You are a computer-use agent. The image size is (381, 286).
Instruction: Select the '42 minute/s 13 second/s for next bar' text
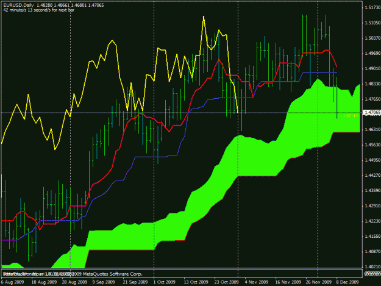(x=38, y=10)
